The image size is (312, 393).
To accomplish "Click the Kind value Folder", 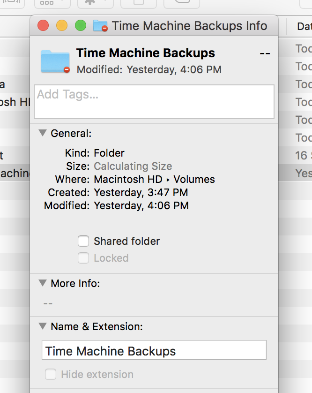I will (x=109, y=153).
